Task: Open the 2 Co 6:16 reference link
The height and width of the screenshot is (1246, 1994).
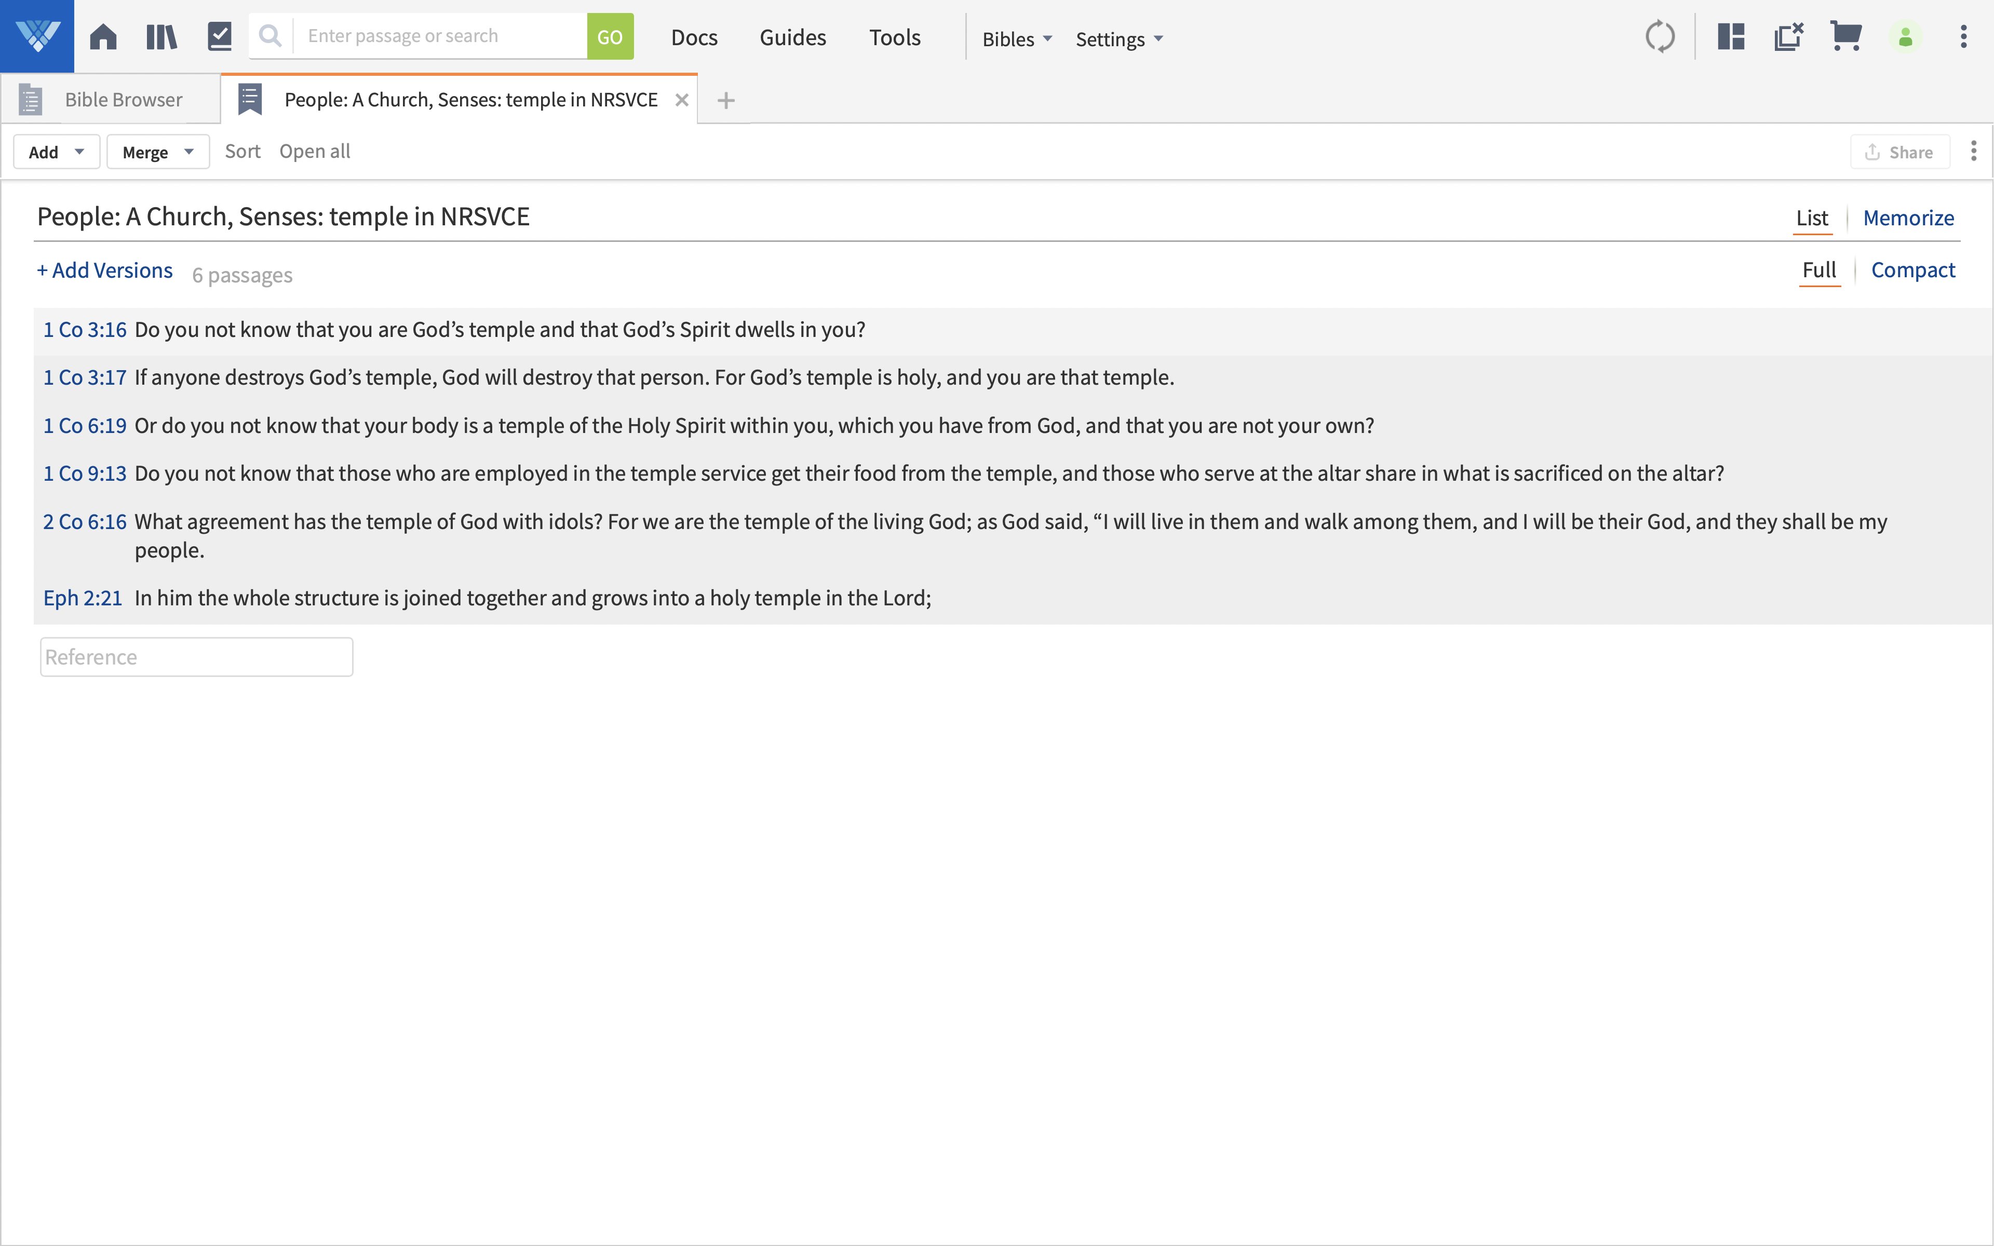Action: click(x=85, y=522)
